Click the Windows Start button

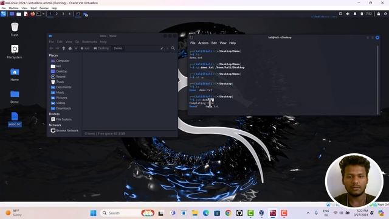click(93, 213)
